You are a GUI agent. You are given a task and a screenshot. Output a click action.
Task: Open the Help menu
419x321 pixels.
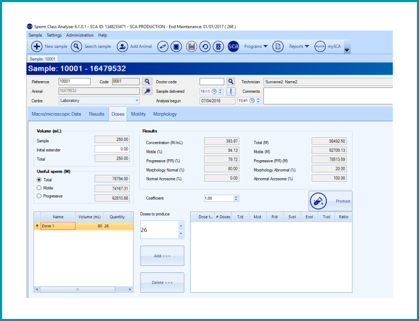[102, 35]
